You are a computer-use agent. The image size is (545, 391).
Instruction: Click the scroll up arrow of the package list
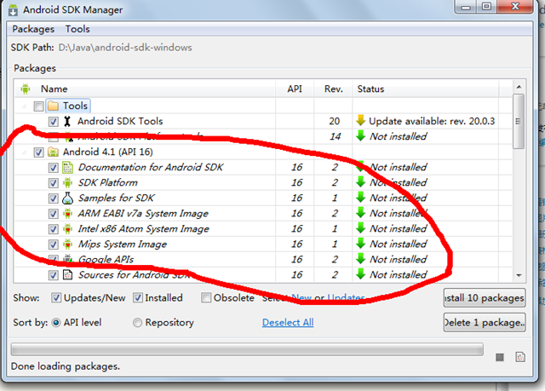(519, 87)
